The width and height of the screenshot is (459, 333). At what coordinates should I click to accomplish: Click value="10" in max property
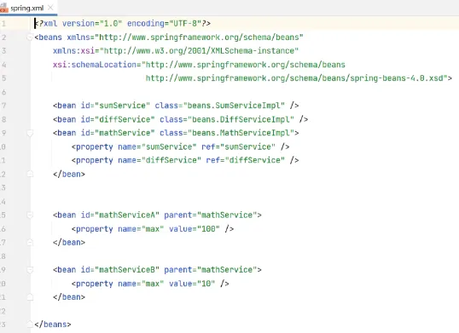[x=192, y=284]
